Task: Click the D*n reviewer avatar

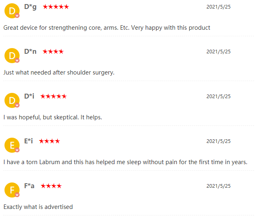Action: [12, 56]
